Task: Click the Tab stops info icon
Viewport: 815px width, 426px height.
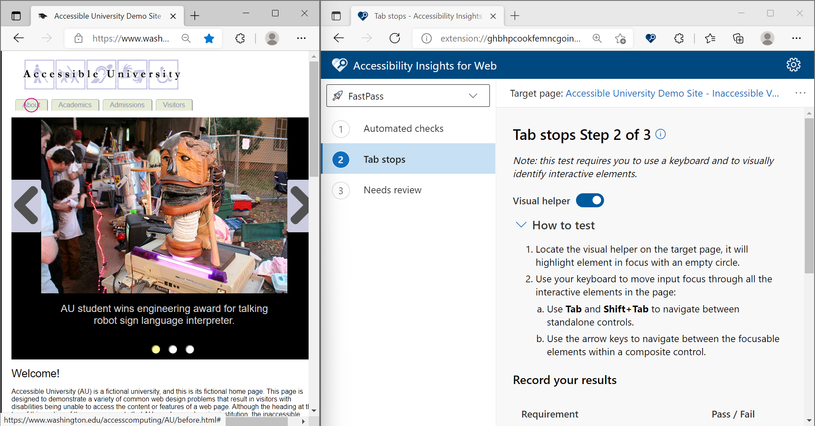Action: coord(660,134)
